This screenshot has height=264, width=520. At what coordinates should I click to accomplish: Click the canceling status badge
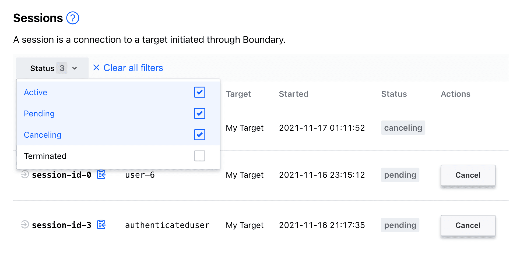click(x=403, y=128)
